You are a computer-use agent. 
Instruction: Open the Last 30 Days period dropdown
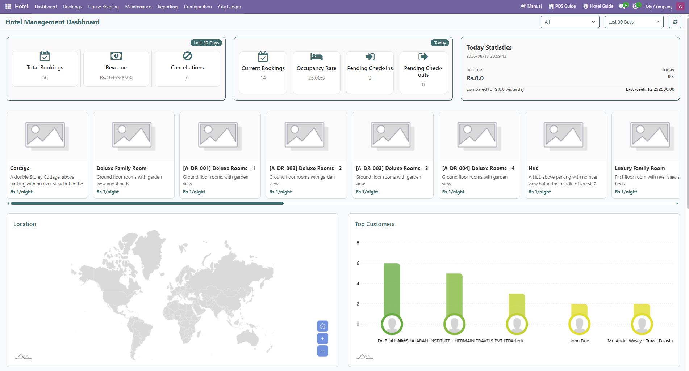pyautogui.click(x=634, y=22)
